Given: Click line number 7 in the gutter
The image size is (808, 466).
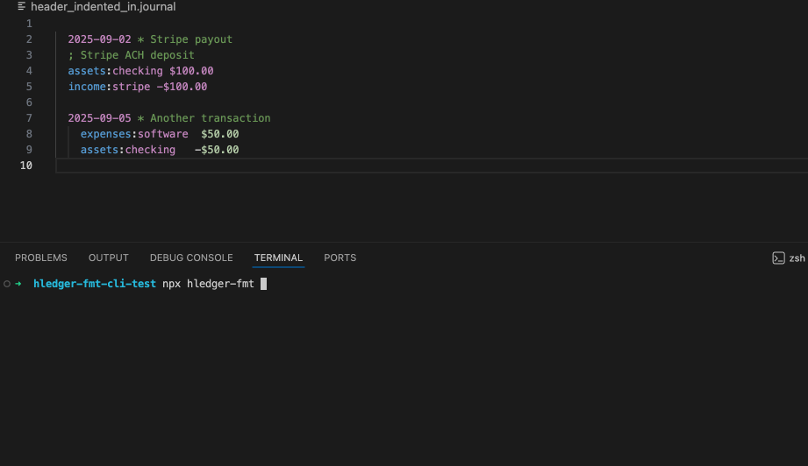Looking at the screenshot, I should [29, 118].
